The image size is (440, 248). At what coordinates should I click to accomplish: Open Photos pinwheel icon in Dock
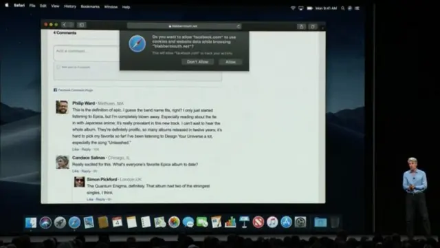pos(174,223)
